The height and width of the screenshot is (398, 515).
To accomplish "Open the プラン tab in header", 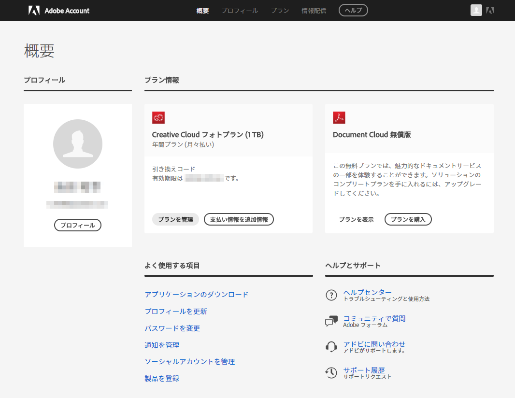I will point(280,11).
